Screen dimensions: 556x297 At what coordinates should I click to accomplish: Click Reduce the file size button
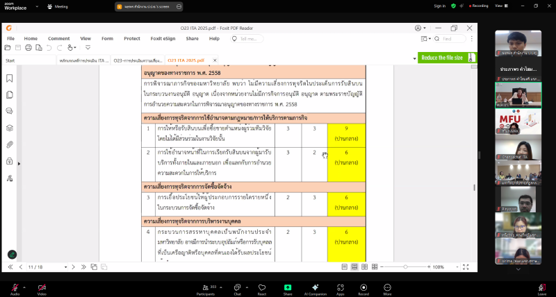point(442,58)
